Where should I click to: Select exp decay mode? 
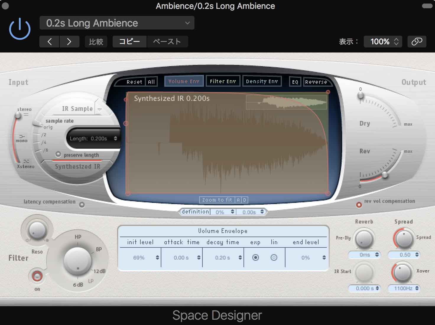(256, 257)
